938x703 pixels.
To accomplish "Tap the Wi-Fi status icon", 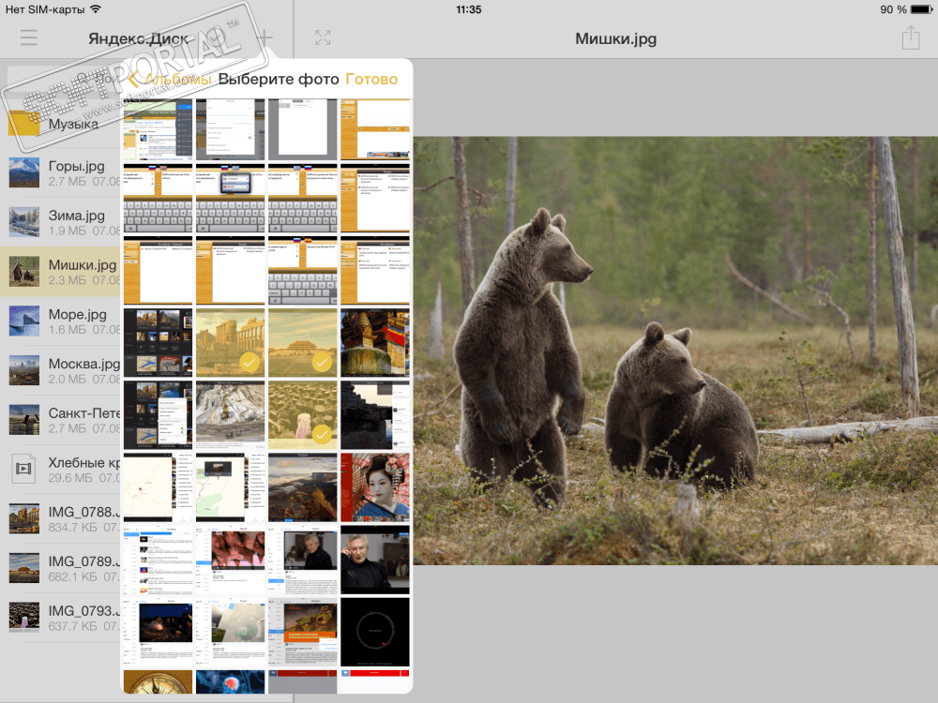I will (96, 9).
